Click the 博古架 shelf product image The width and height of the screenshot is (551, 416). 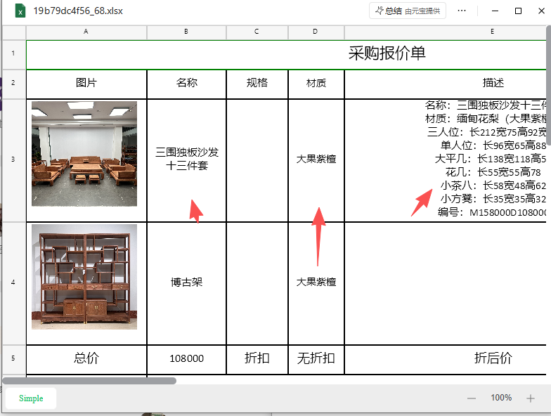pos(84,277)
